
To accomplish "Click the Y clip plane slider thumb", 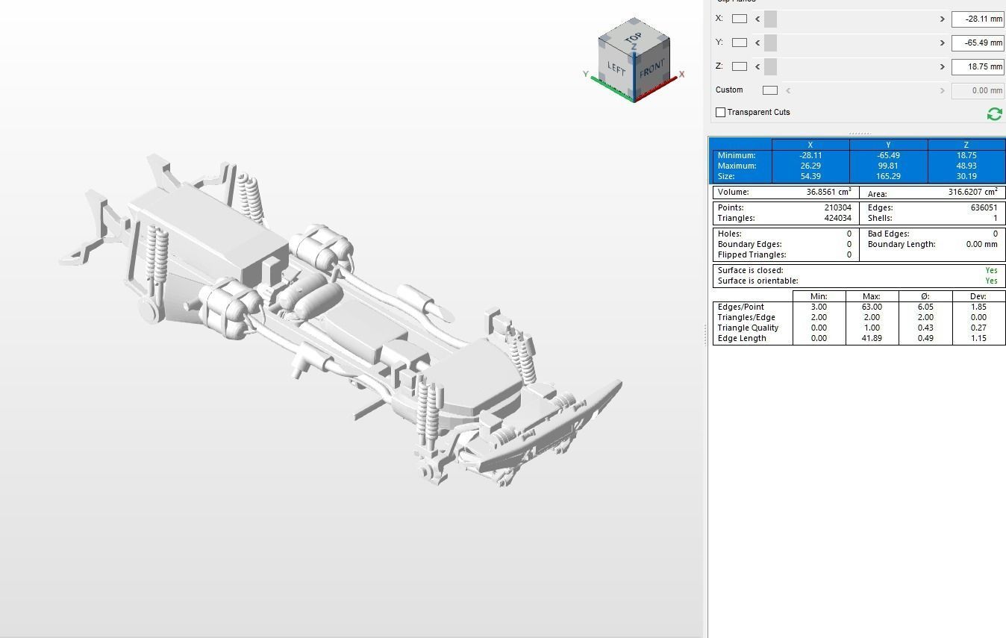I will pyautogui.click(x=770, y=43).
